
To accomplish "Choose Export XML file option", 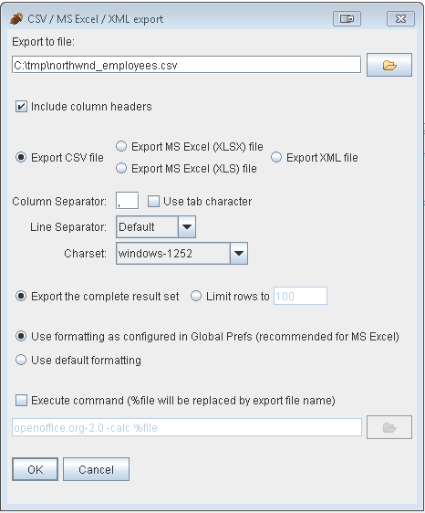I will (276, 157).
